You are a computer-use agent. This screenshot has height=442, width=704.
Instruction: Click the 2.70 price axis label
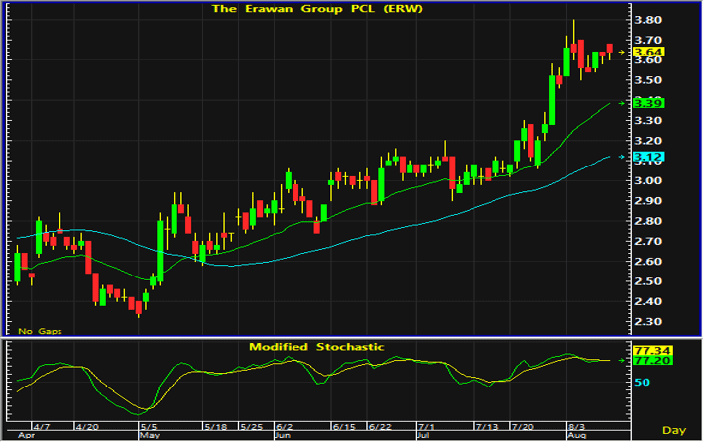[x=647, y=242]
